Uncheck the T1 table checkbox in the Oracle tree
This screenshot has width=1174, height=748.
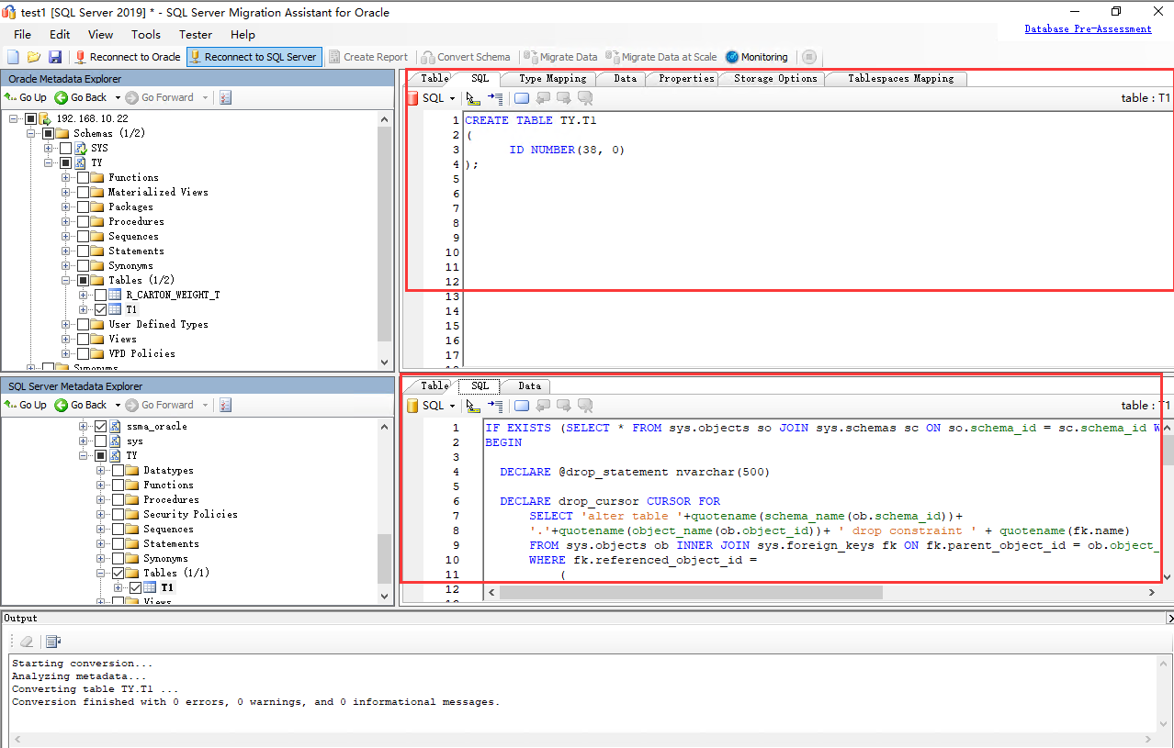pyautogui.click(x=100, y=309)
